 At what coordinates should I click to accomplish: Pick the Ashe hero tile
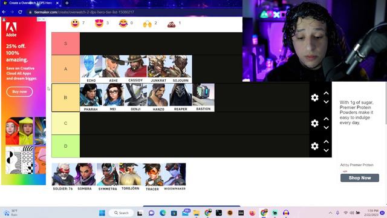[114, 69]
